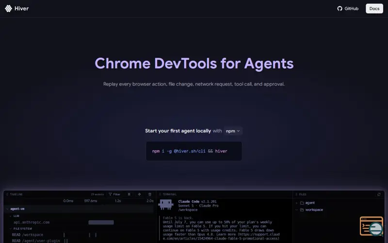Click the npm install command box
388x243 pixels.
(194, 151)
